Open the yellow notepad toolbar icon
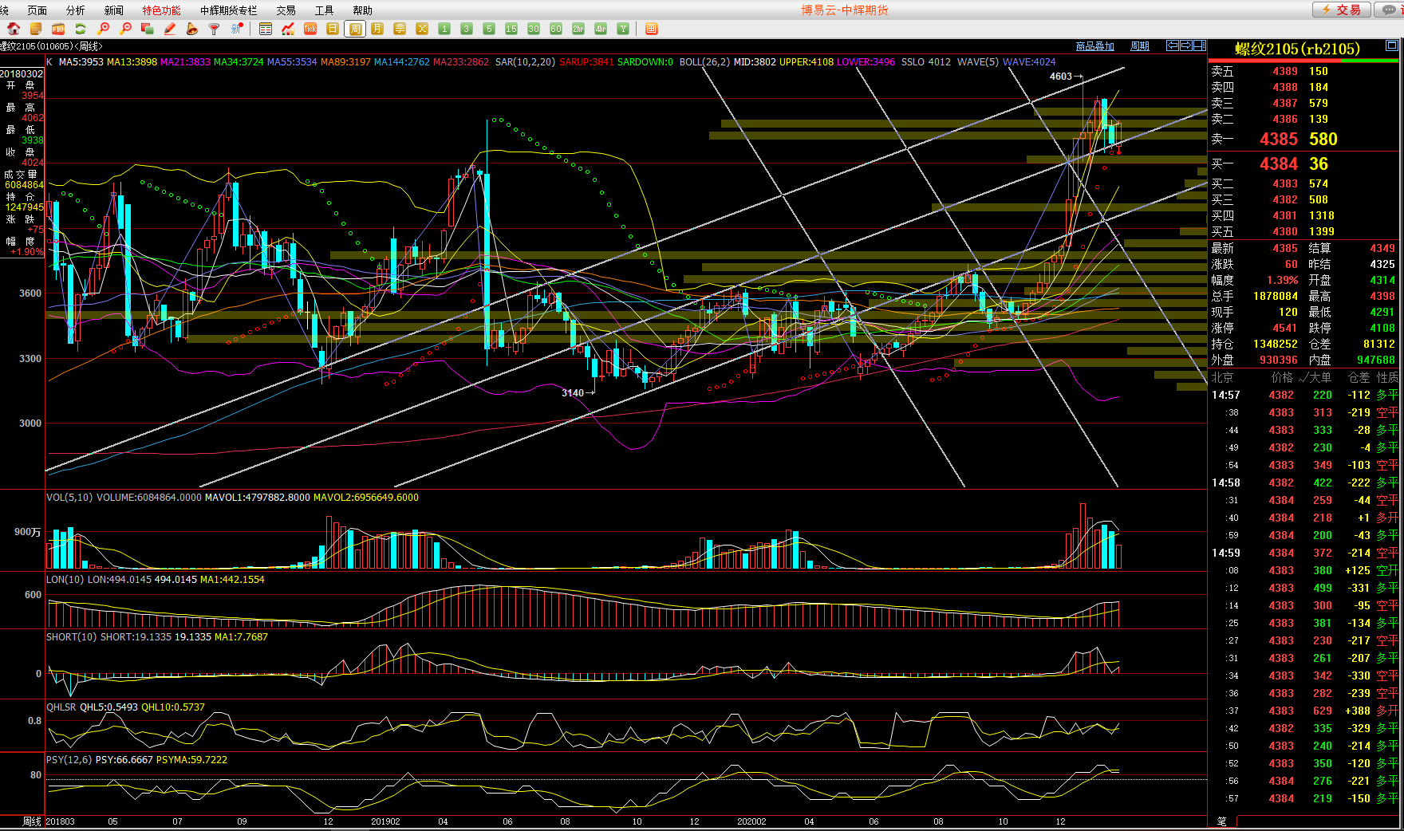 36,29
